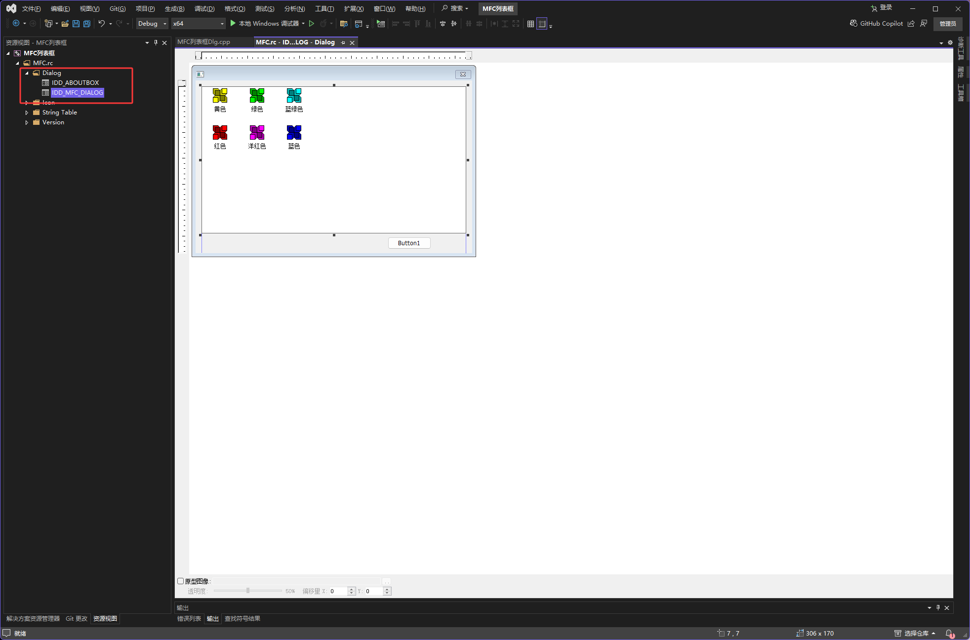Open the x64 platform dropdown

click(x=222, y=24)
